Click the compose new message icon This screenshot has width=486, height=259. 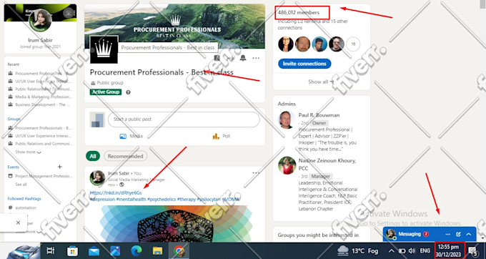[458, 234]
